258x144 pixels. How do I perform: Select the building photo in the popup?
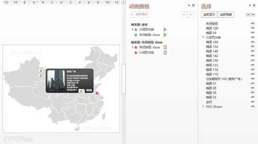point(55,80)
